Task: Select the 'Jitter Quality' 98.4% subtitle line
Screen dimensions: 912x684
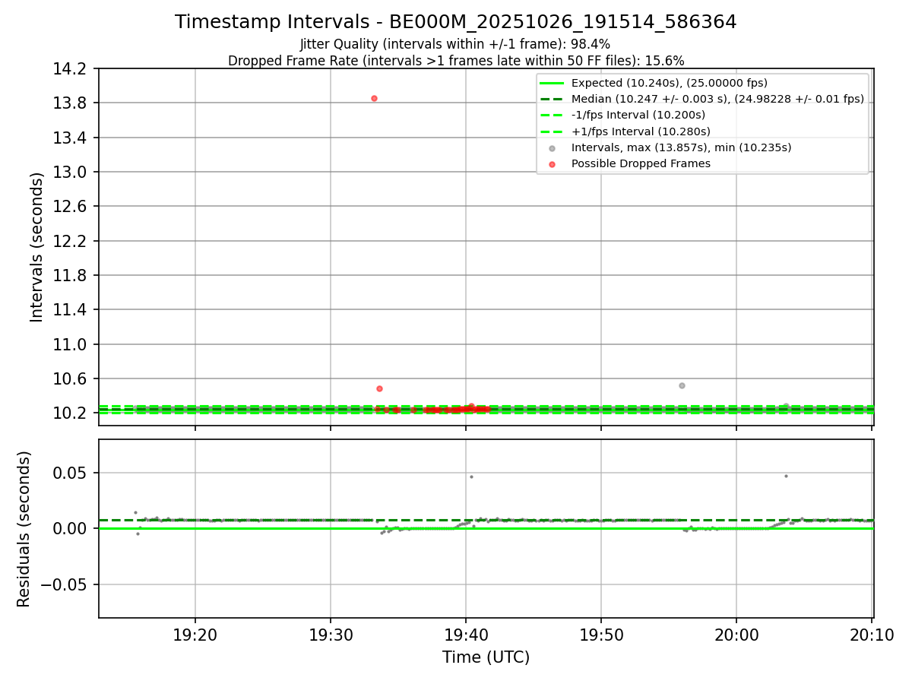Action: point(455,44)
